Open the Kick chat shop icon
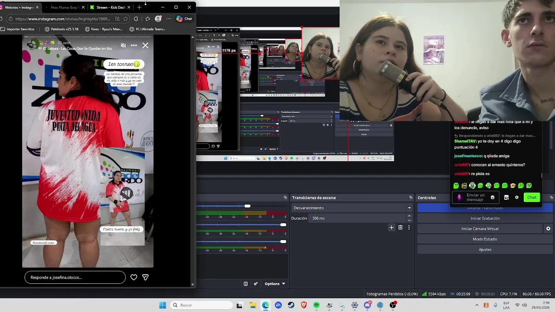The image size is (555, 312). click(x=506, y=198)
